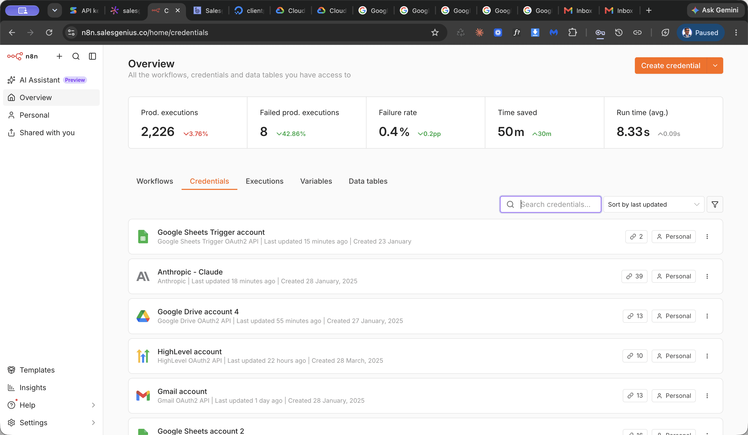Click the Google Drive triangle icon
This screenshot has height=435, width=748.
pyautogui.click(x=143, y=316)
